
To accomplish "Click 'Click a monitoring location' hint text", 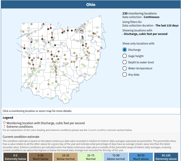I will point(37,111).
